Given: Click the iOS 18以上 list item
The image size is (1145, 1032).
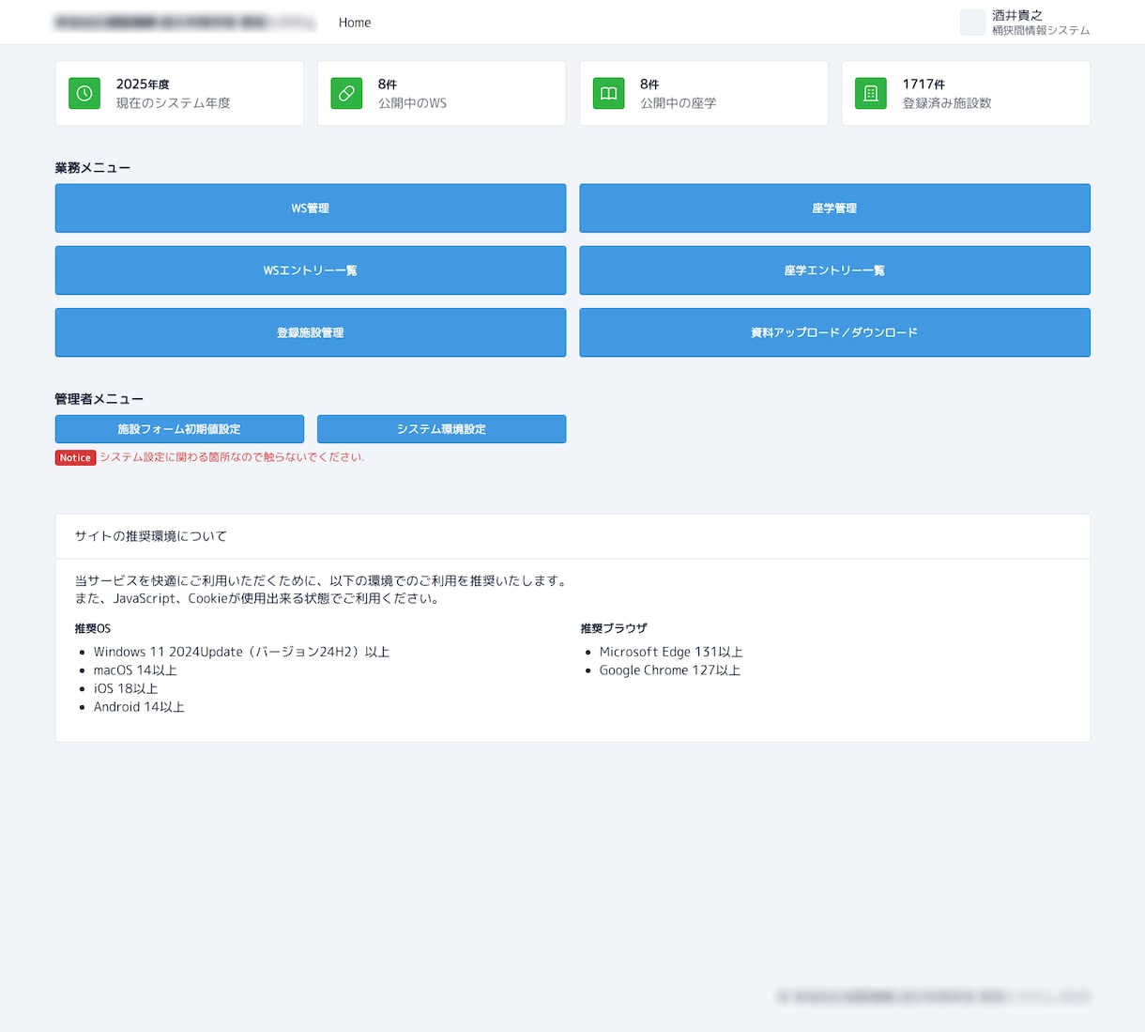Looking at the screenshot, I should 126,688.
